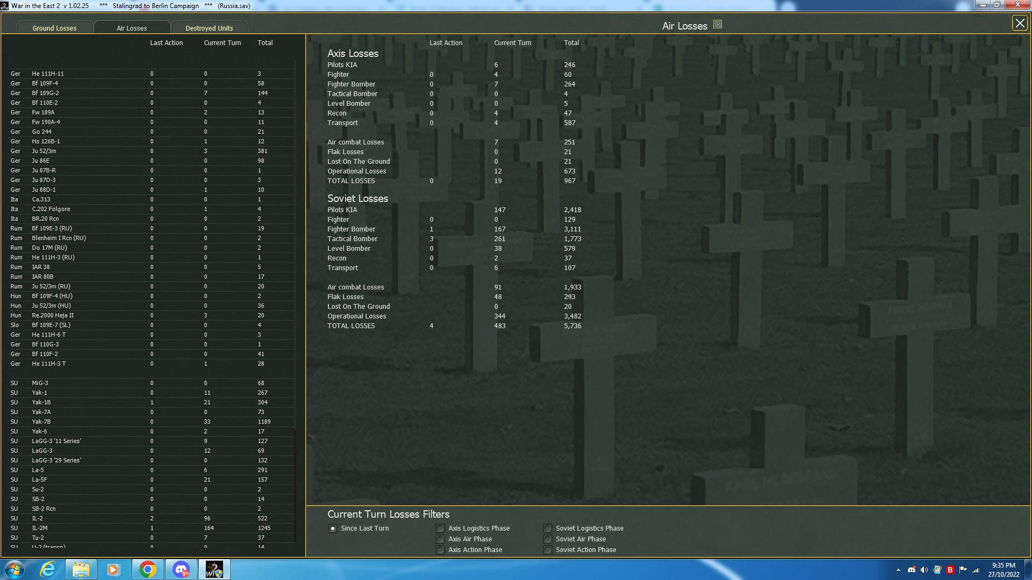
Task: Open the War in the East taskbar icon
Action: (214, 569)
